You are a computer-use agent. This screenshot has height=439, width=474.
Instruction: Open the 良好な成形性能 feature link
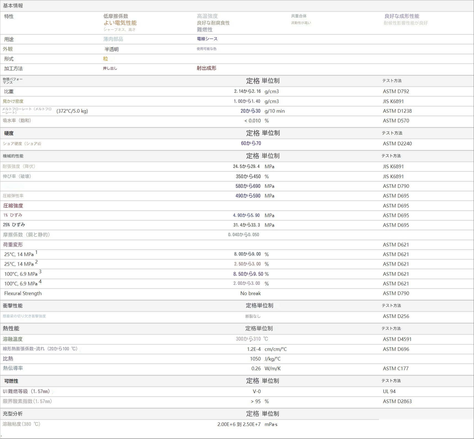coord(402,16)
